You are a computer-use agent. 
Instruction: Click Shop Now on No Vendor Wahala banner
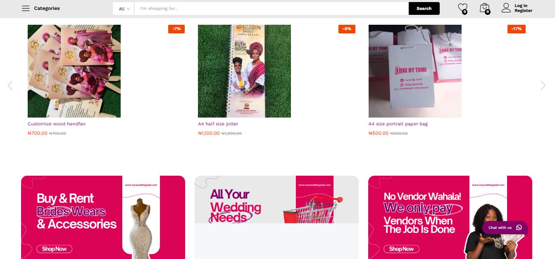tap(401, 249)
